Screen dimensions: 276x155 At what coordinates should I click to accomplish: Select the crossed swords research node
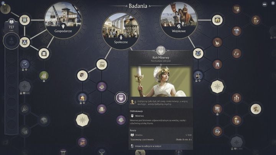coord(217,131)
